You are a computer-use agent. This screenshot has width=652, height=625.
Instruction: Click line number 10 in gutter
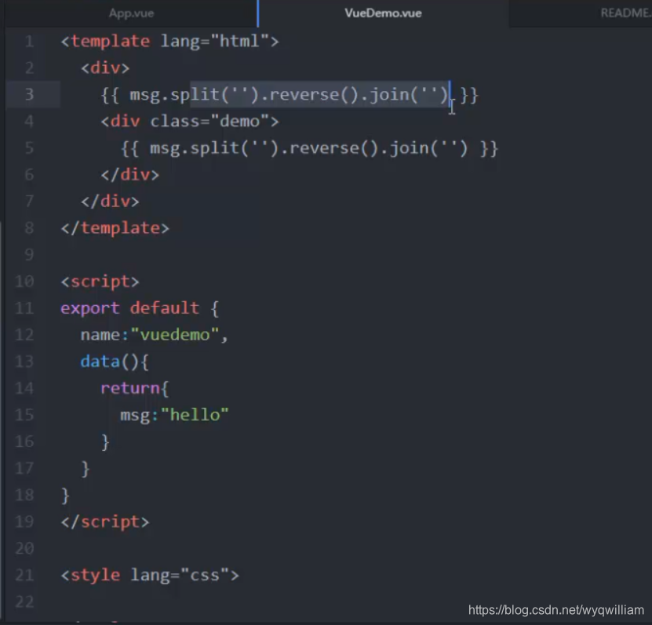(24, 282)
